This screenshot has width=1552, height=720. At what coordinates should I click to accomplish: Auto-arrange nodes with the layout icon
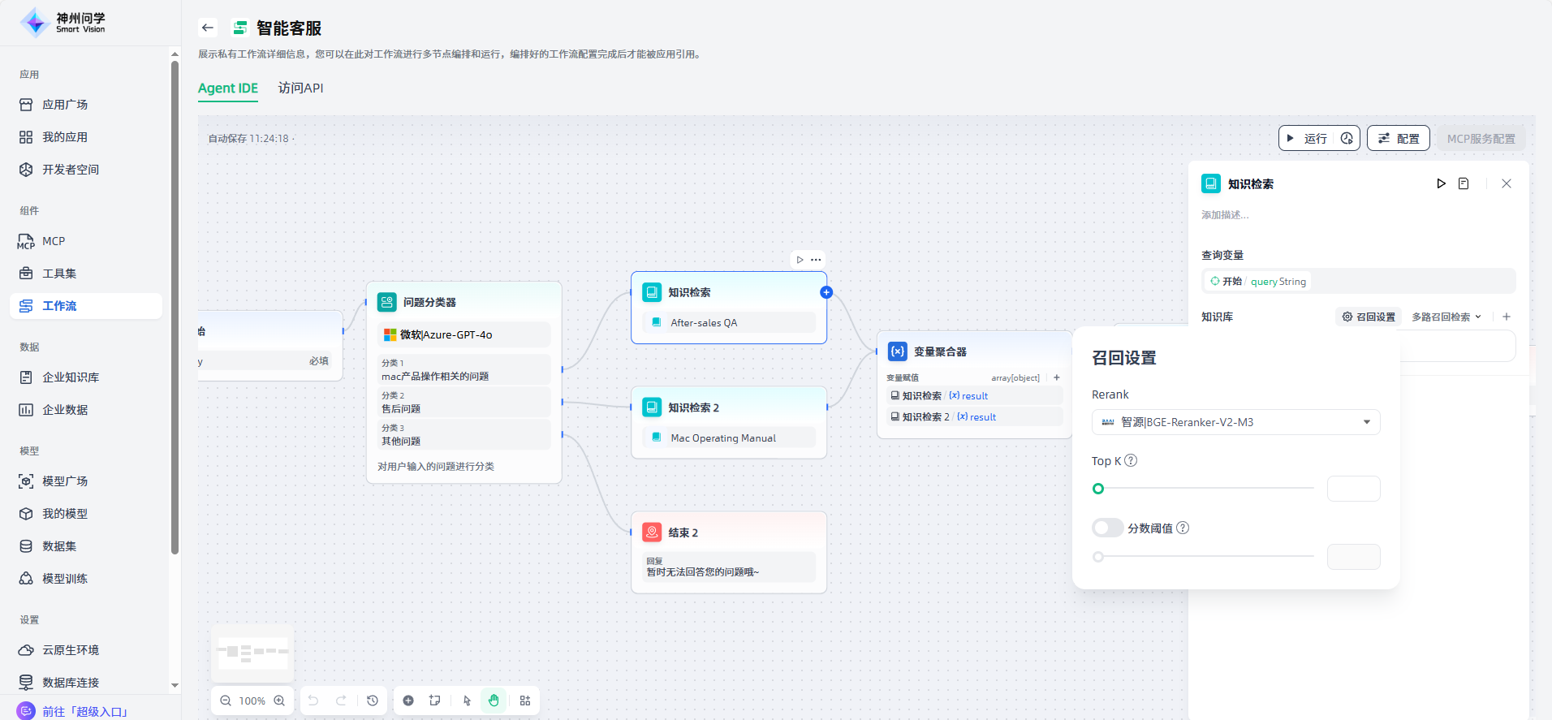525,701
